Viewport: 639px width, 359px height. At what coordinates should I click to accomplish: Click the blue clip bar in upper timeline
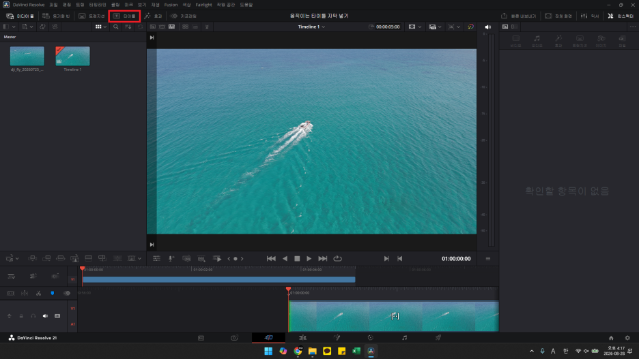(x=219, y=279)
